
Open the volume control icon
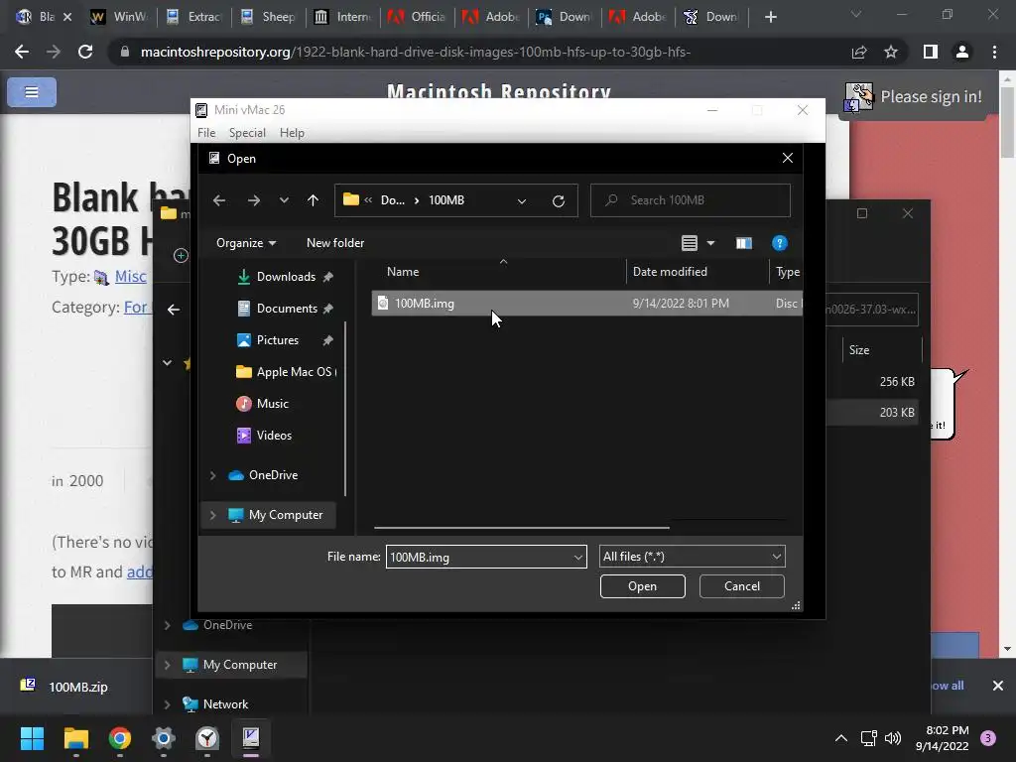click(893, 738)
